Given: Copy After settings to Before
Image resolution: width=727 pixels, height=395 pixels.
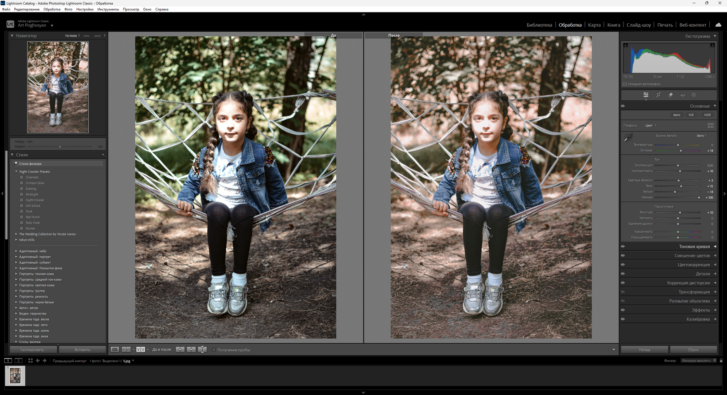Looking at the screenshot, I should [x=191, y=349].
